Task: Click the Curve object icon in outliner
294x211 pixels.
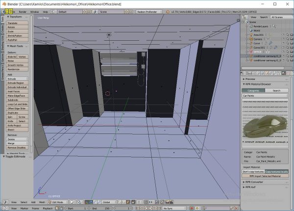Action: (x=252, y=43)
